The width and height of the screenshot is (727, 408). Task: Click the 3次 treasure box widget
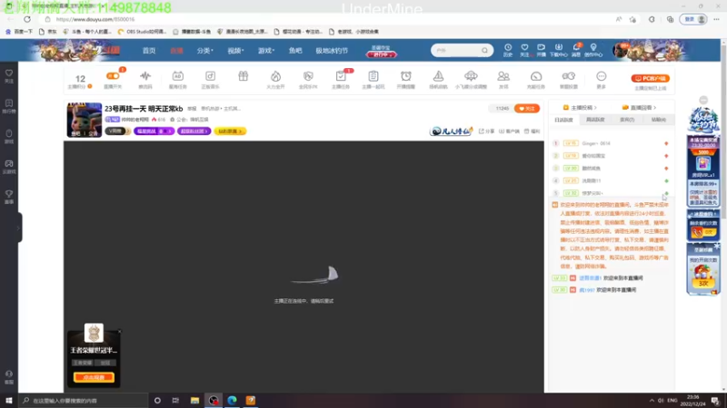click(703, 269)
